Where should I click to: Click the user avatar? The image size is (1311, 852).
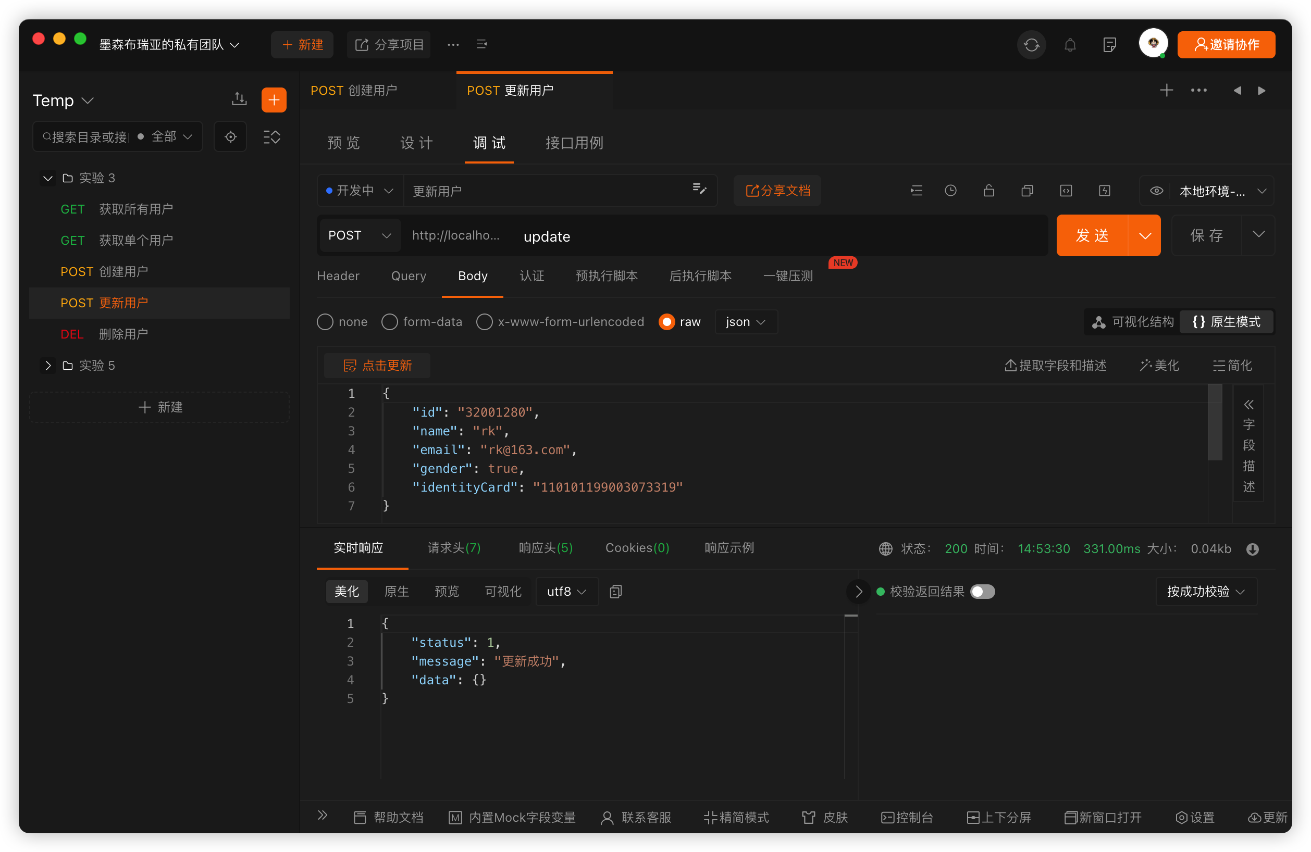(1153, 43)
